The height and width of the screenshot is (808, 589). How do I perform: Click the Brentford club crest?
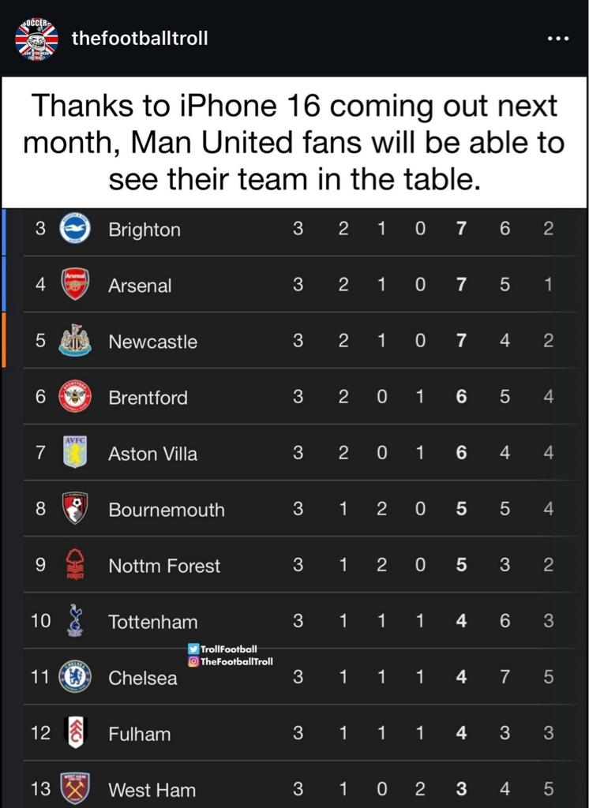(x=75, y=397)
